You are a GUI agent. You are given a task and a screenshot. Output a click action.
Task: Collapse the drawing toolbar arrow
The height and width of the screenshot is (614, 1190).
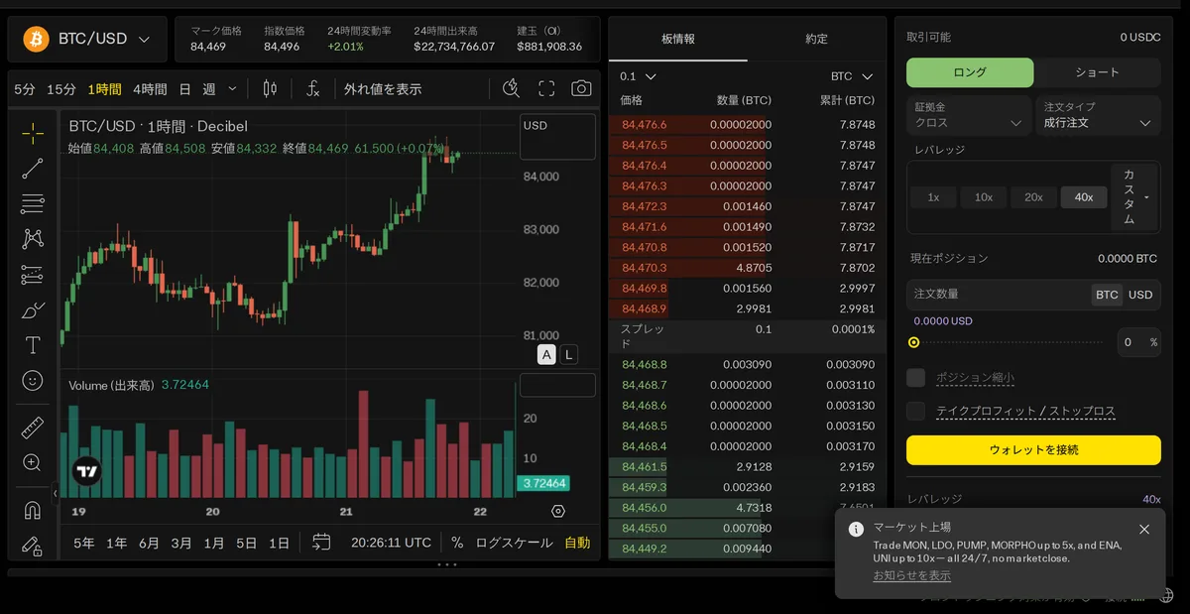(56, 493)
